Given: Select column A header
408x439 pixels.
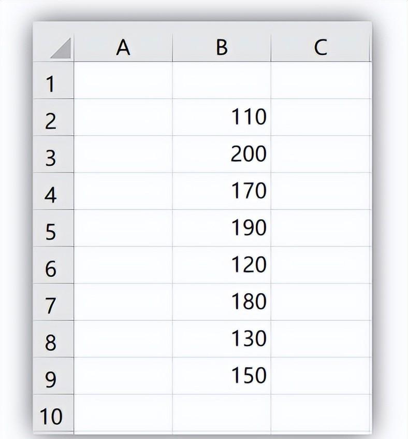Looking at the screenshot, I should pyautogui.click(x=123, y=47).
